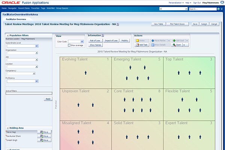Open help icon beside Information heading
Image resolution: width=225 pixels, height=150 pixels.
(103, 36)
